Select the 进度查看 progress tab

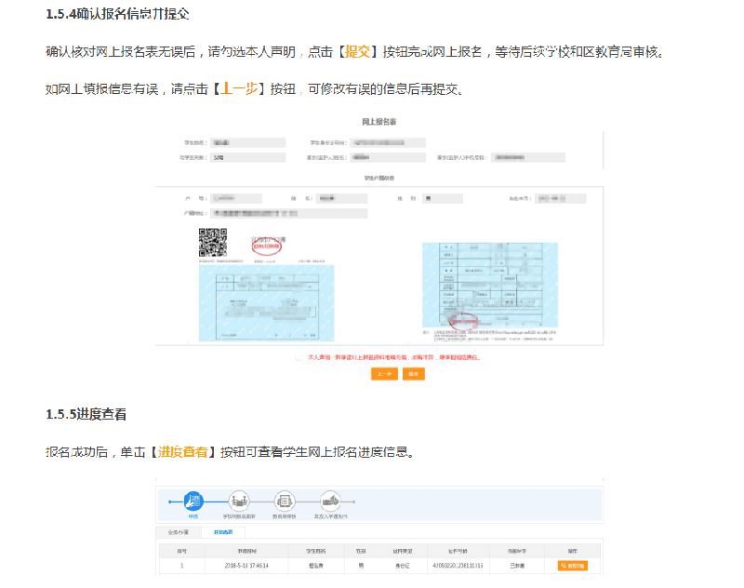(223, 532)
